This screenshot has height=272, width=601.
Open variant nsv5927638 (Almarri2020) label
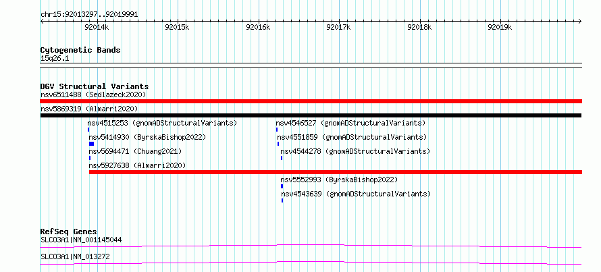click(137, 165)
